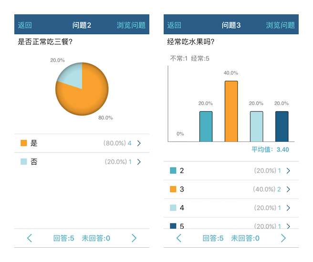Tap 返回 on the Question 3 screen
The width and height of the screenshot is (313, 262).
coord(174,25)
